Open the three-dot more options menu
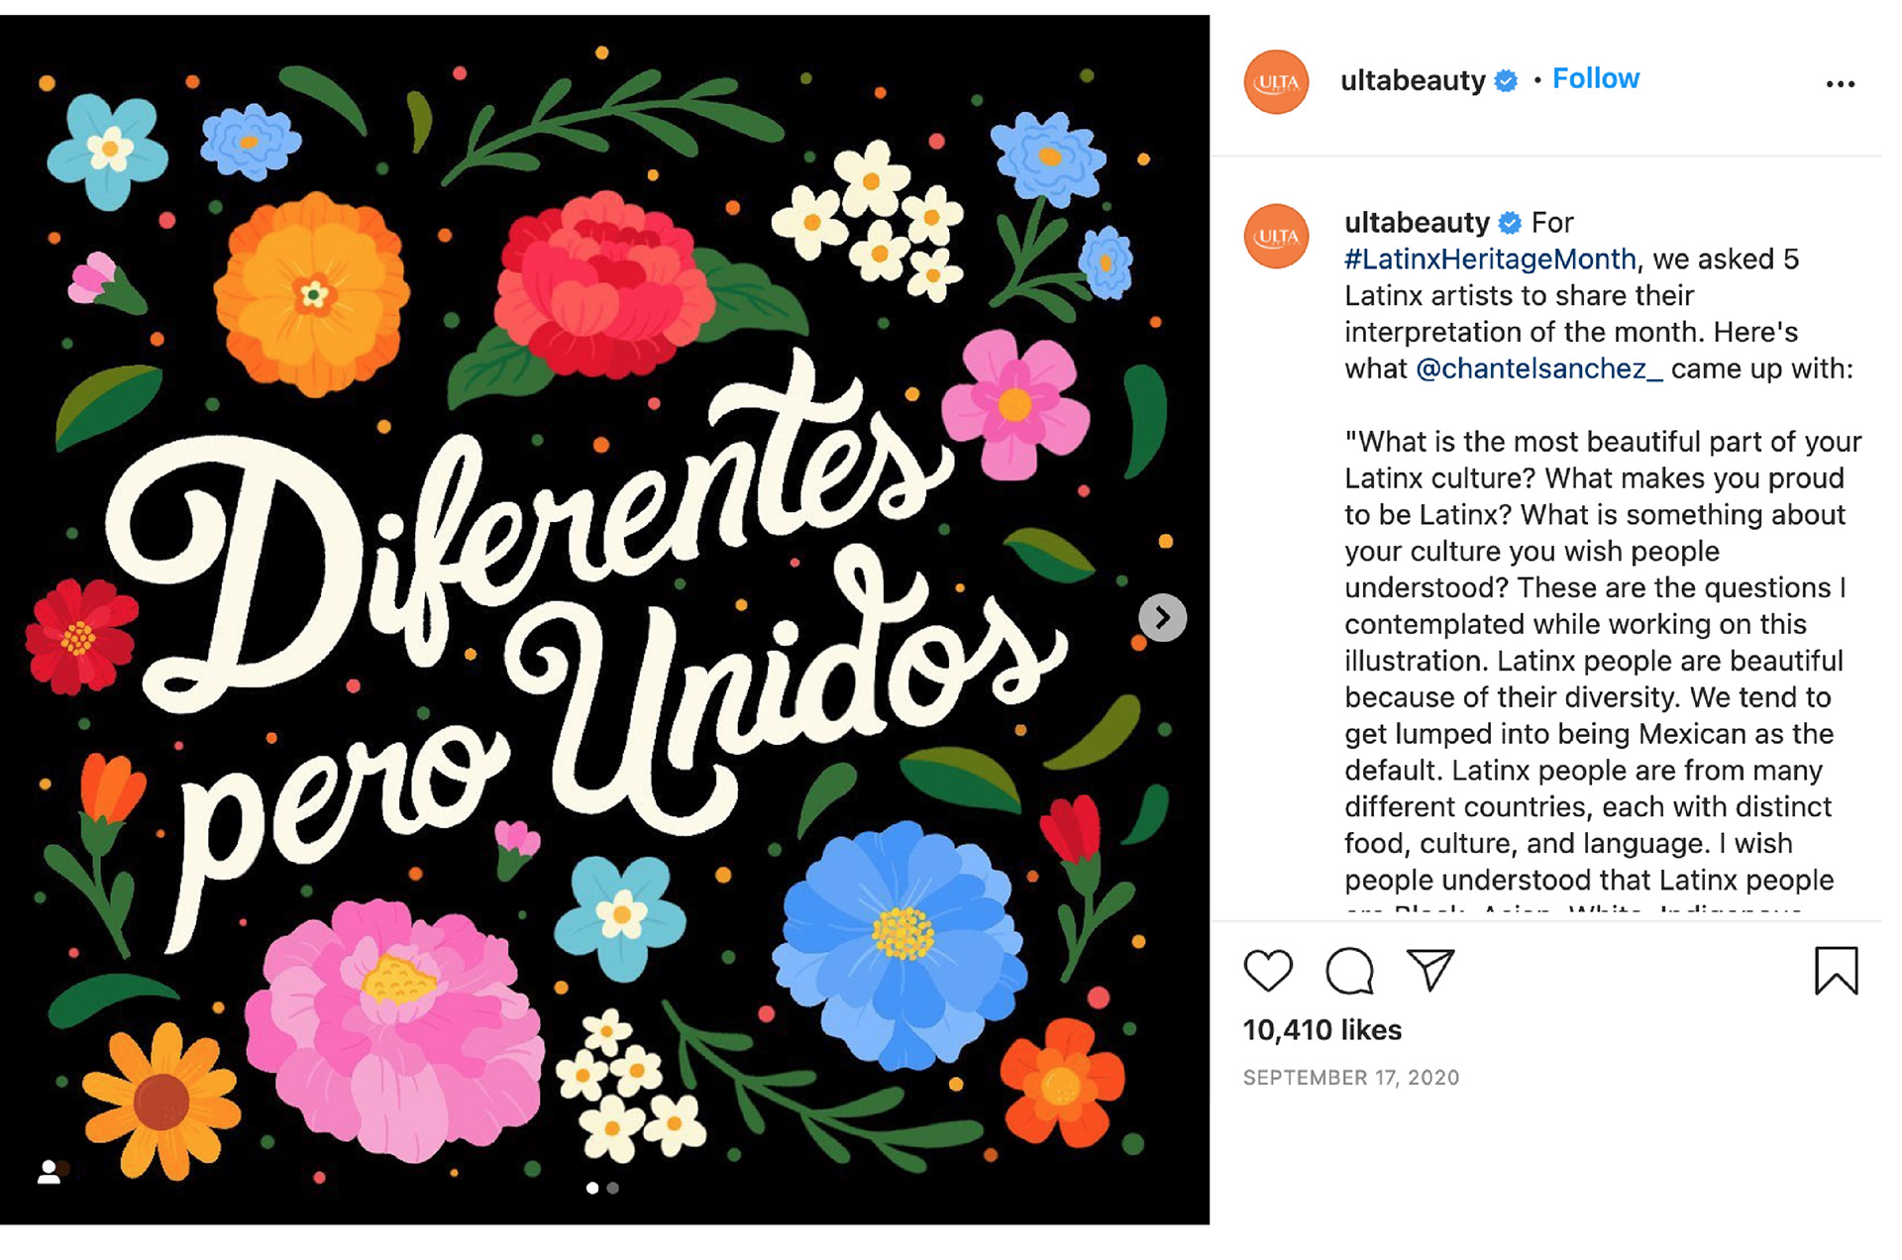Image resolution: width=1902 pixels, height=1260 pixels. pyautogui.click(x=1840, y=84)
